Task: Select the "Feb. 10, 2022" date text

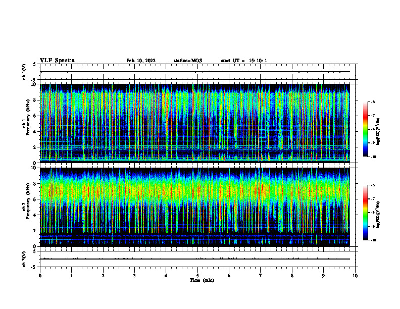Action: (141, 61)
